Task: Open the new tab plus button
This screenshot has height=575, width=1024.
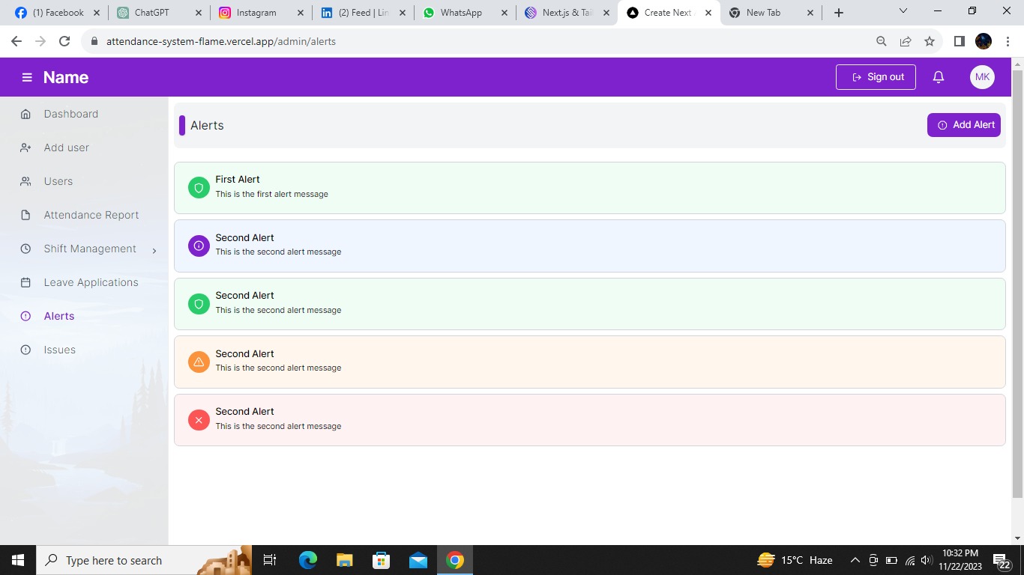Action: (x=839, y=13)
